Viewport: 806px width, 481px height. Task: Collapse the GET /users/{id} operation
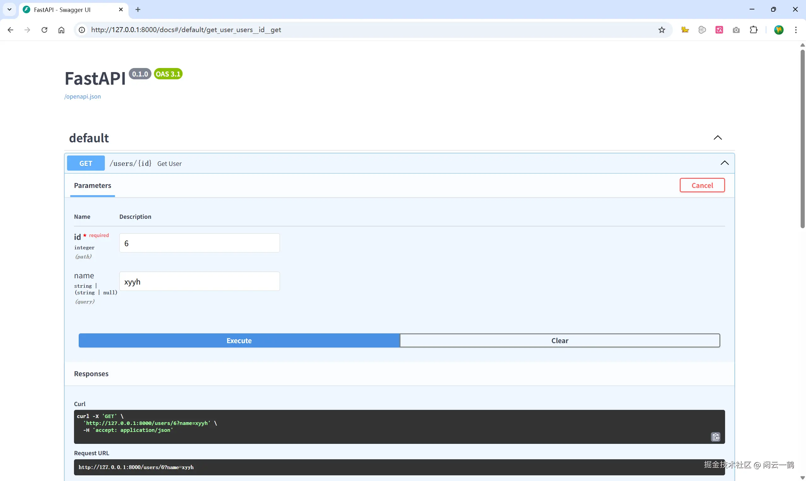pos(724,163)
